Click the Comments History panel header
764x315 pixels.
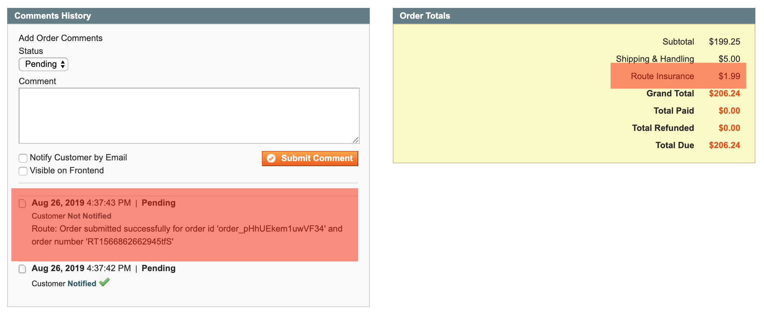[188, 16]
